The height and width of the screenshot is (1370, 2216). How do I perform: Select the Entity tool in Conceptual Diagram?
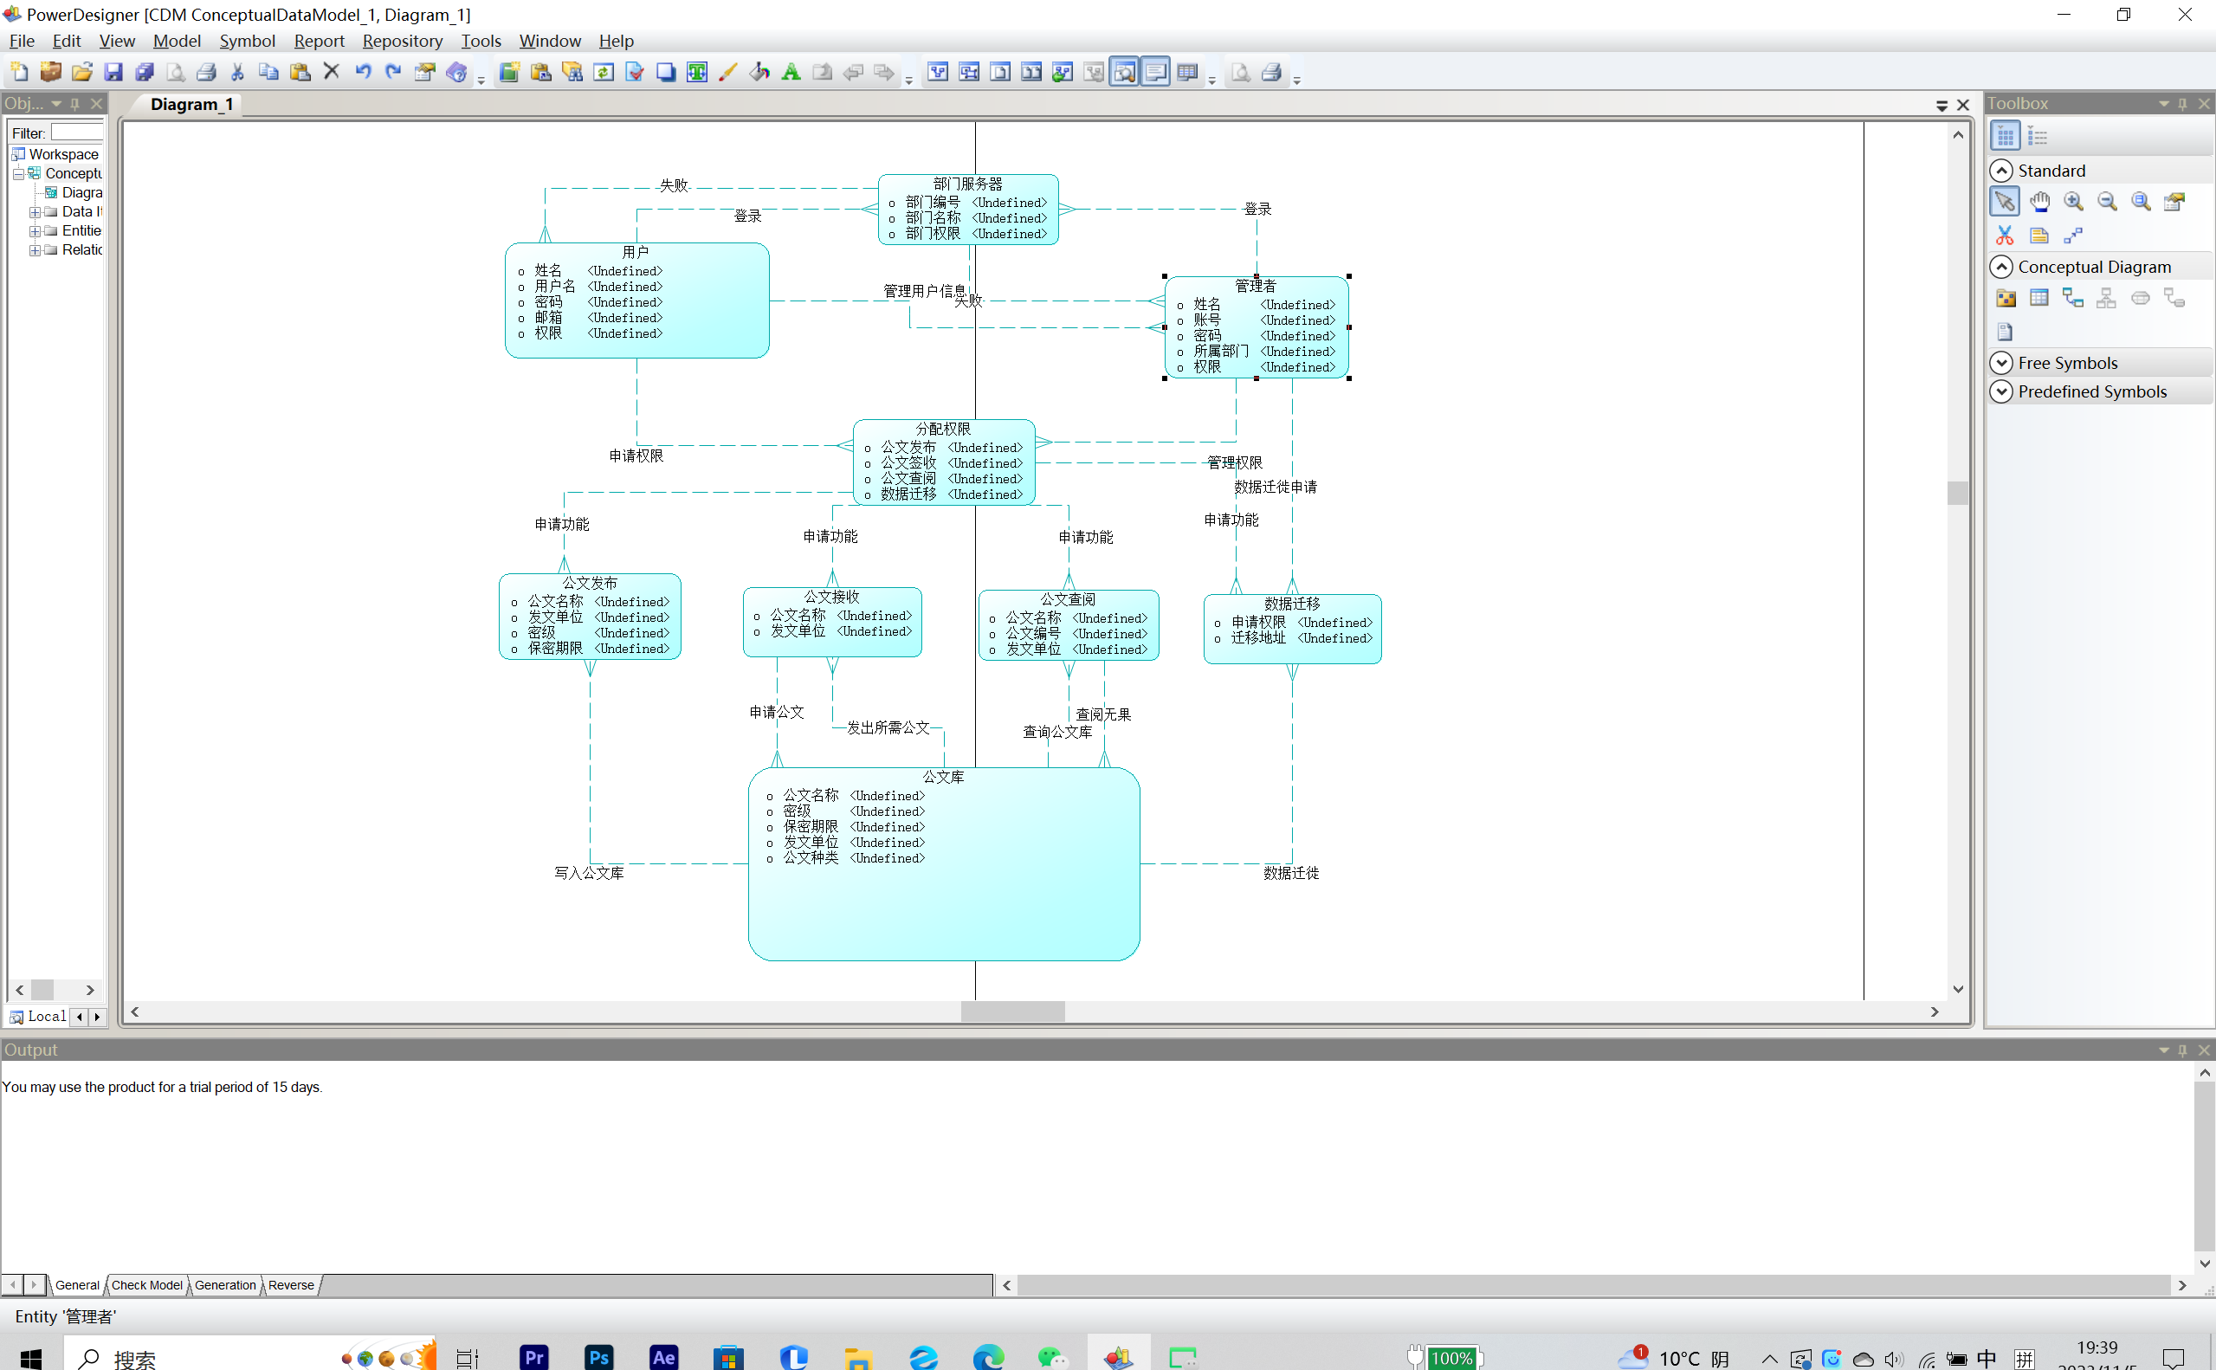pos(2038,298)
